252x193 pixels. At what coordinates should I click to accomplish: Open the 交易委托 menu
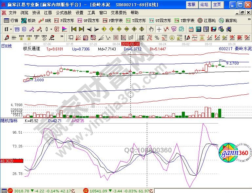119,12
